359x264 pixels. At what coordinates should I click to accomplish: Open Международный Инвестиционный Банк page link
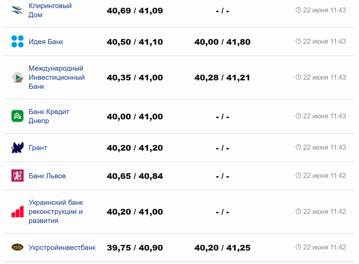(56, 77)
